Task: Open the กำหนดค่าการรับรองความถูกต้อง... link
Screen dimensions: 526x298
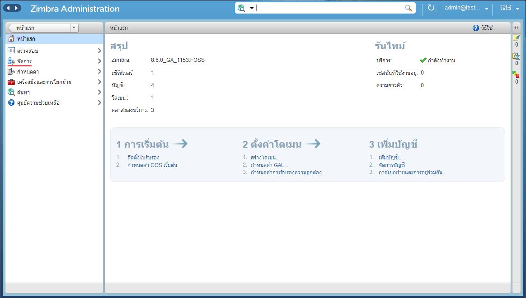Action: pyautogui.click(x=288, y=172)
